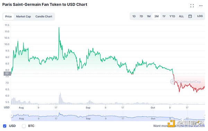208x131 pixels.
Task: Choose the 1M time range
Action: point(149,16)
